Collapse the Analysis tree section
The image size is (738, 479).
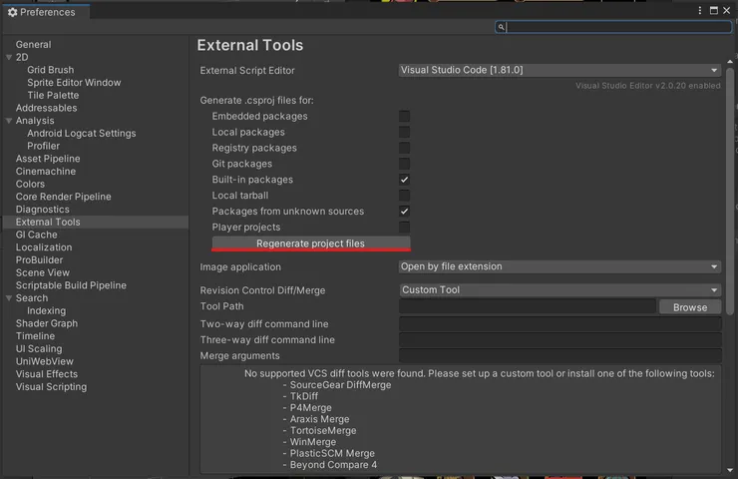coord(9,121)
